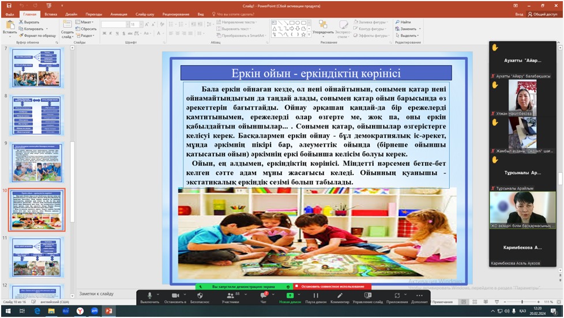Open Zoom more options (Дополнит)
This screenshot has height=318, width=564.
[419, 298]
